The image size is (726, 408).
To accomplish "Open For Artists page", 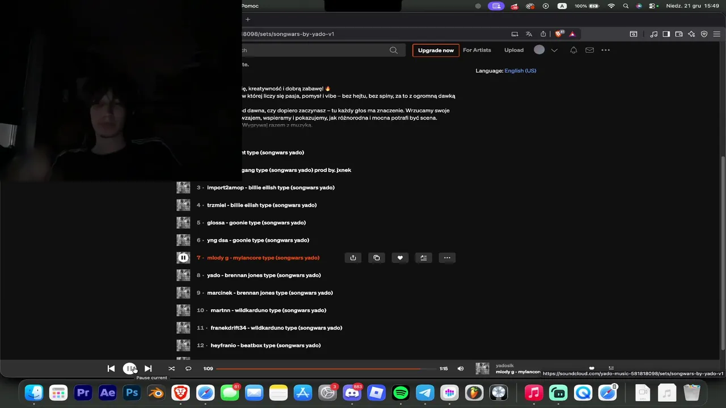I will (477, 50).
